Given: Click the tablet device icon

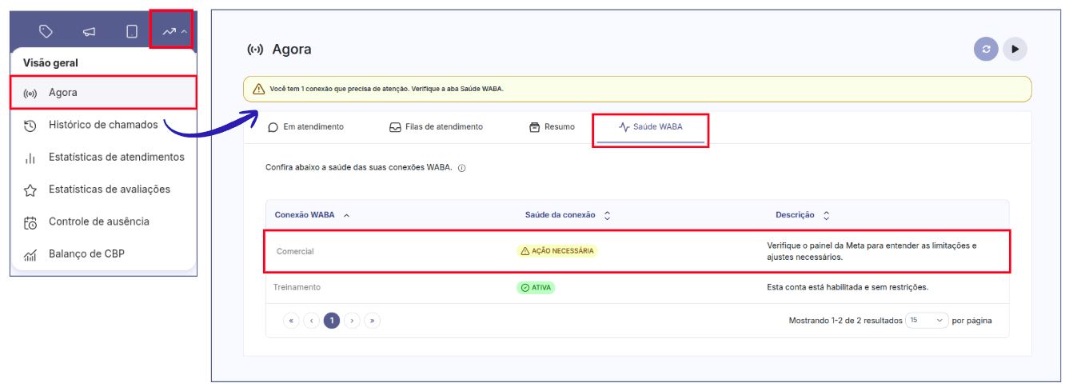Looking at the screenshot, I should 132,32.
